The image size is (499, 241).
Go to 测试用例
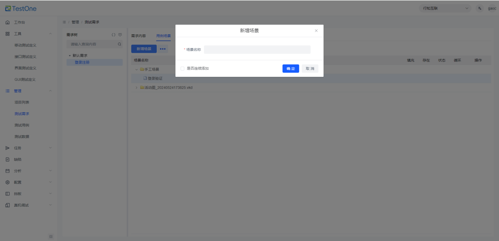pyautogui.click(x=22, y=125)
